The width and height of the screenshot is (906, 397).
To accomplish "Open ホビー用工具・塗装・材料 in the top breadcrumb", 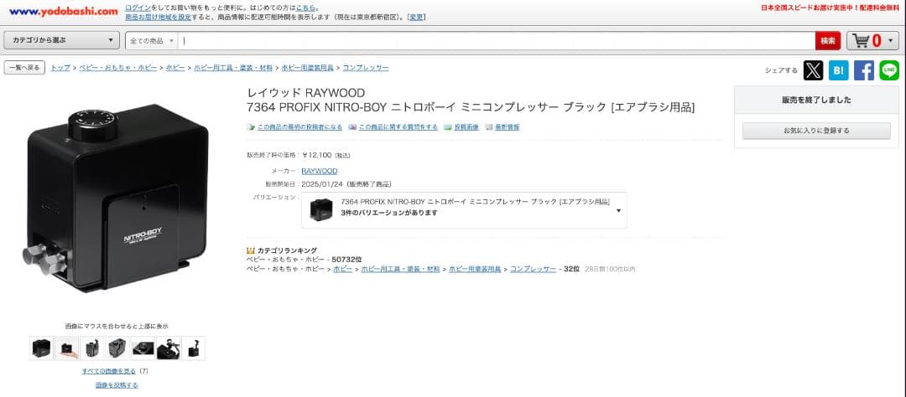I will pyautogui.click(x=233, y=68).
